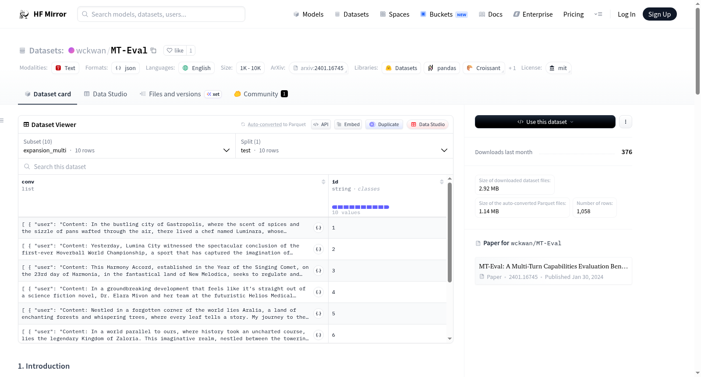The height and width of the screenshot is (377, 701).
Task: Switch to the Dataset card tab
Action: (x=48, y=94)
